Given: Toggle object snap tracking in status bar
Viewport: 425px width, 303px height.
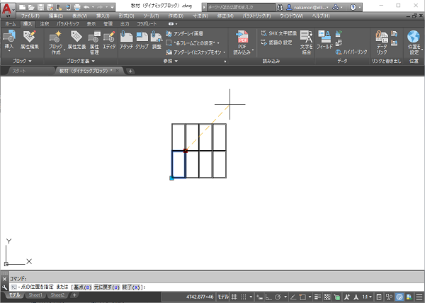Looking at the screenshot, I should [x=293, y=297].
